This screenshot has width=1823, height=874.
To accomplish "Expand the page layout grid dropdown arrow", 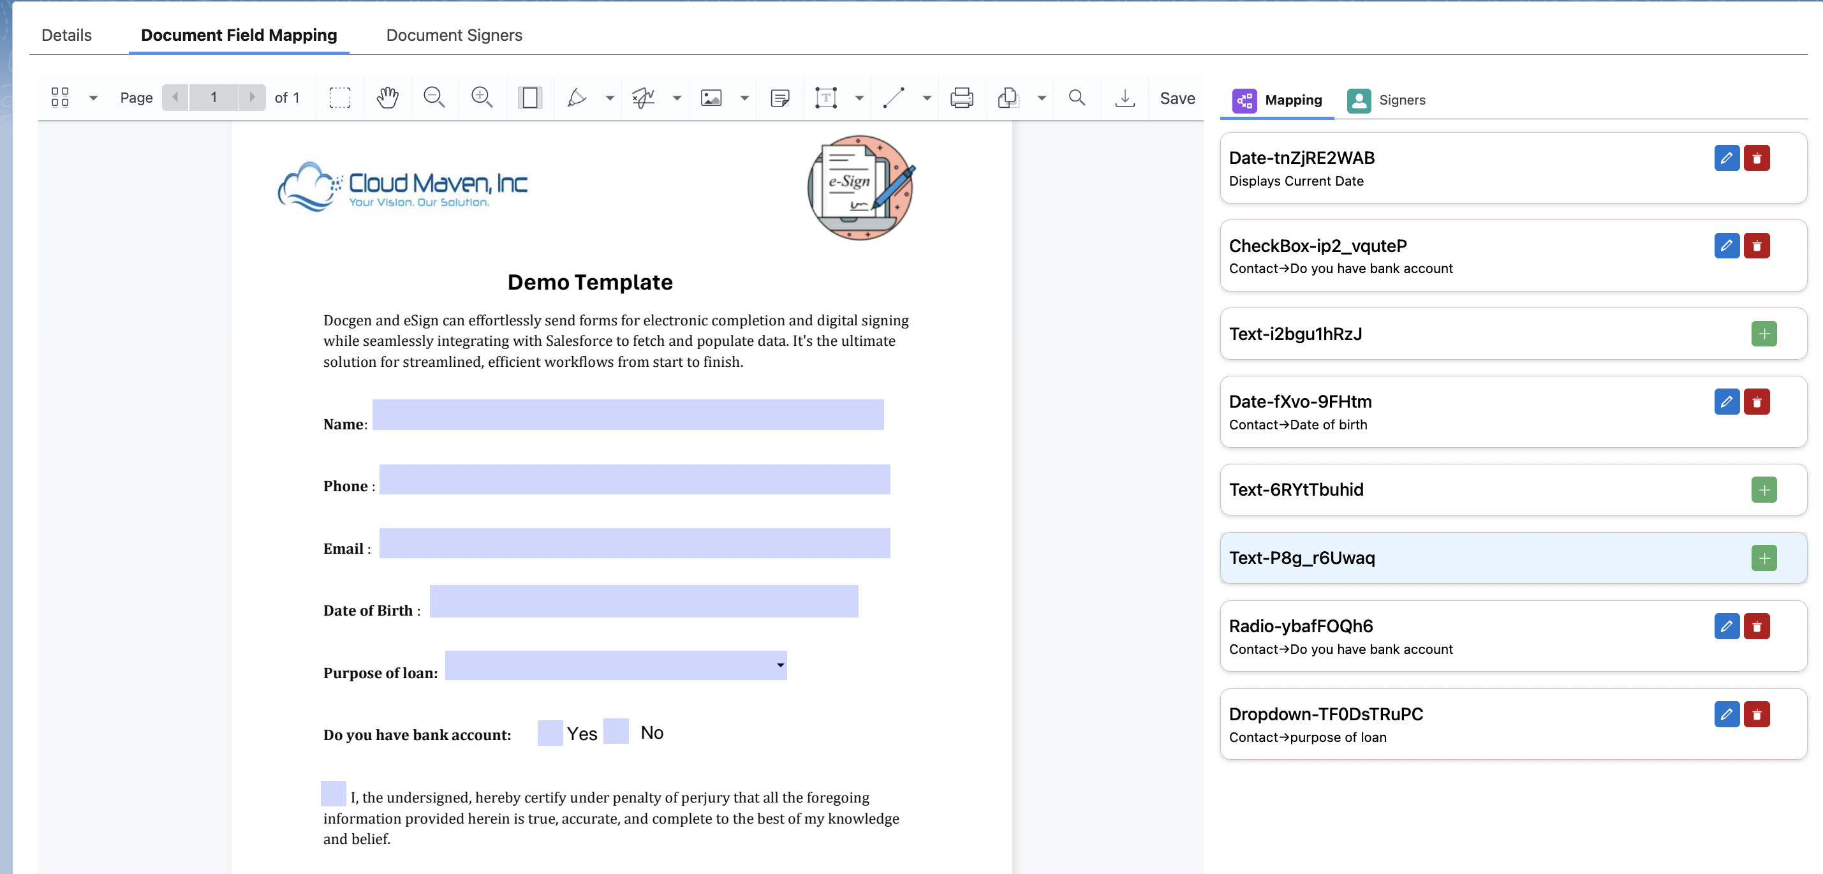I will [x=92, y=98].
